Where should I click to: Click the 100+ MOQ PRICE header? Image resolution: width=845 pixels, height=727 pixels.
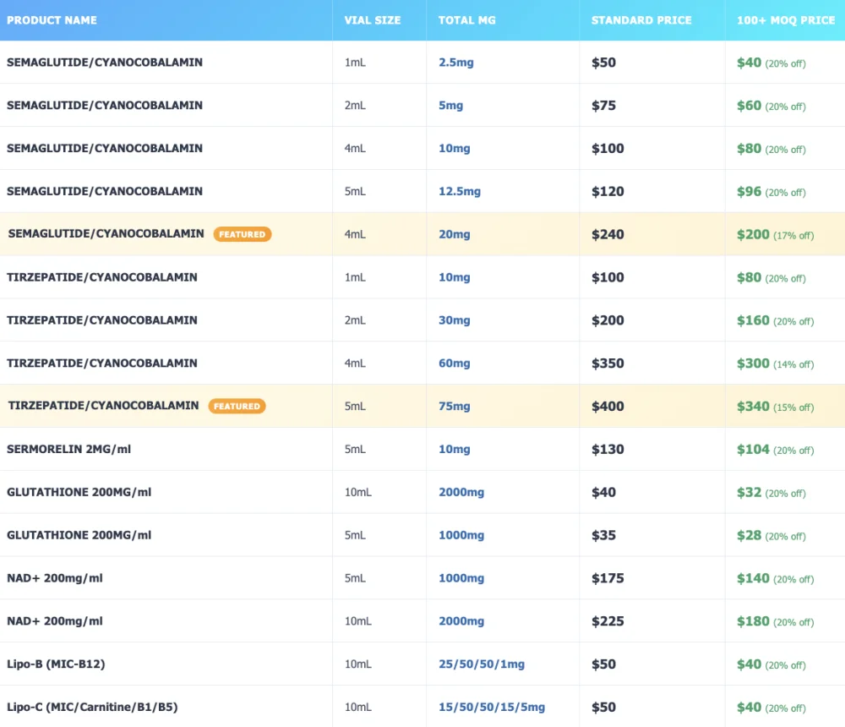785,20
